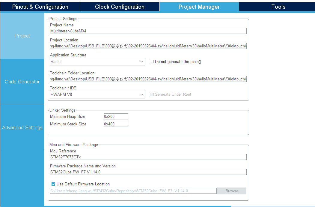Click the Firmware Package Name and Version field
Screen dimensions: 315x207
pos(148,172)
